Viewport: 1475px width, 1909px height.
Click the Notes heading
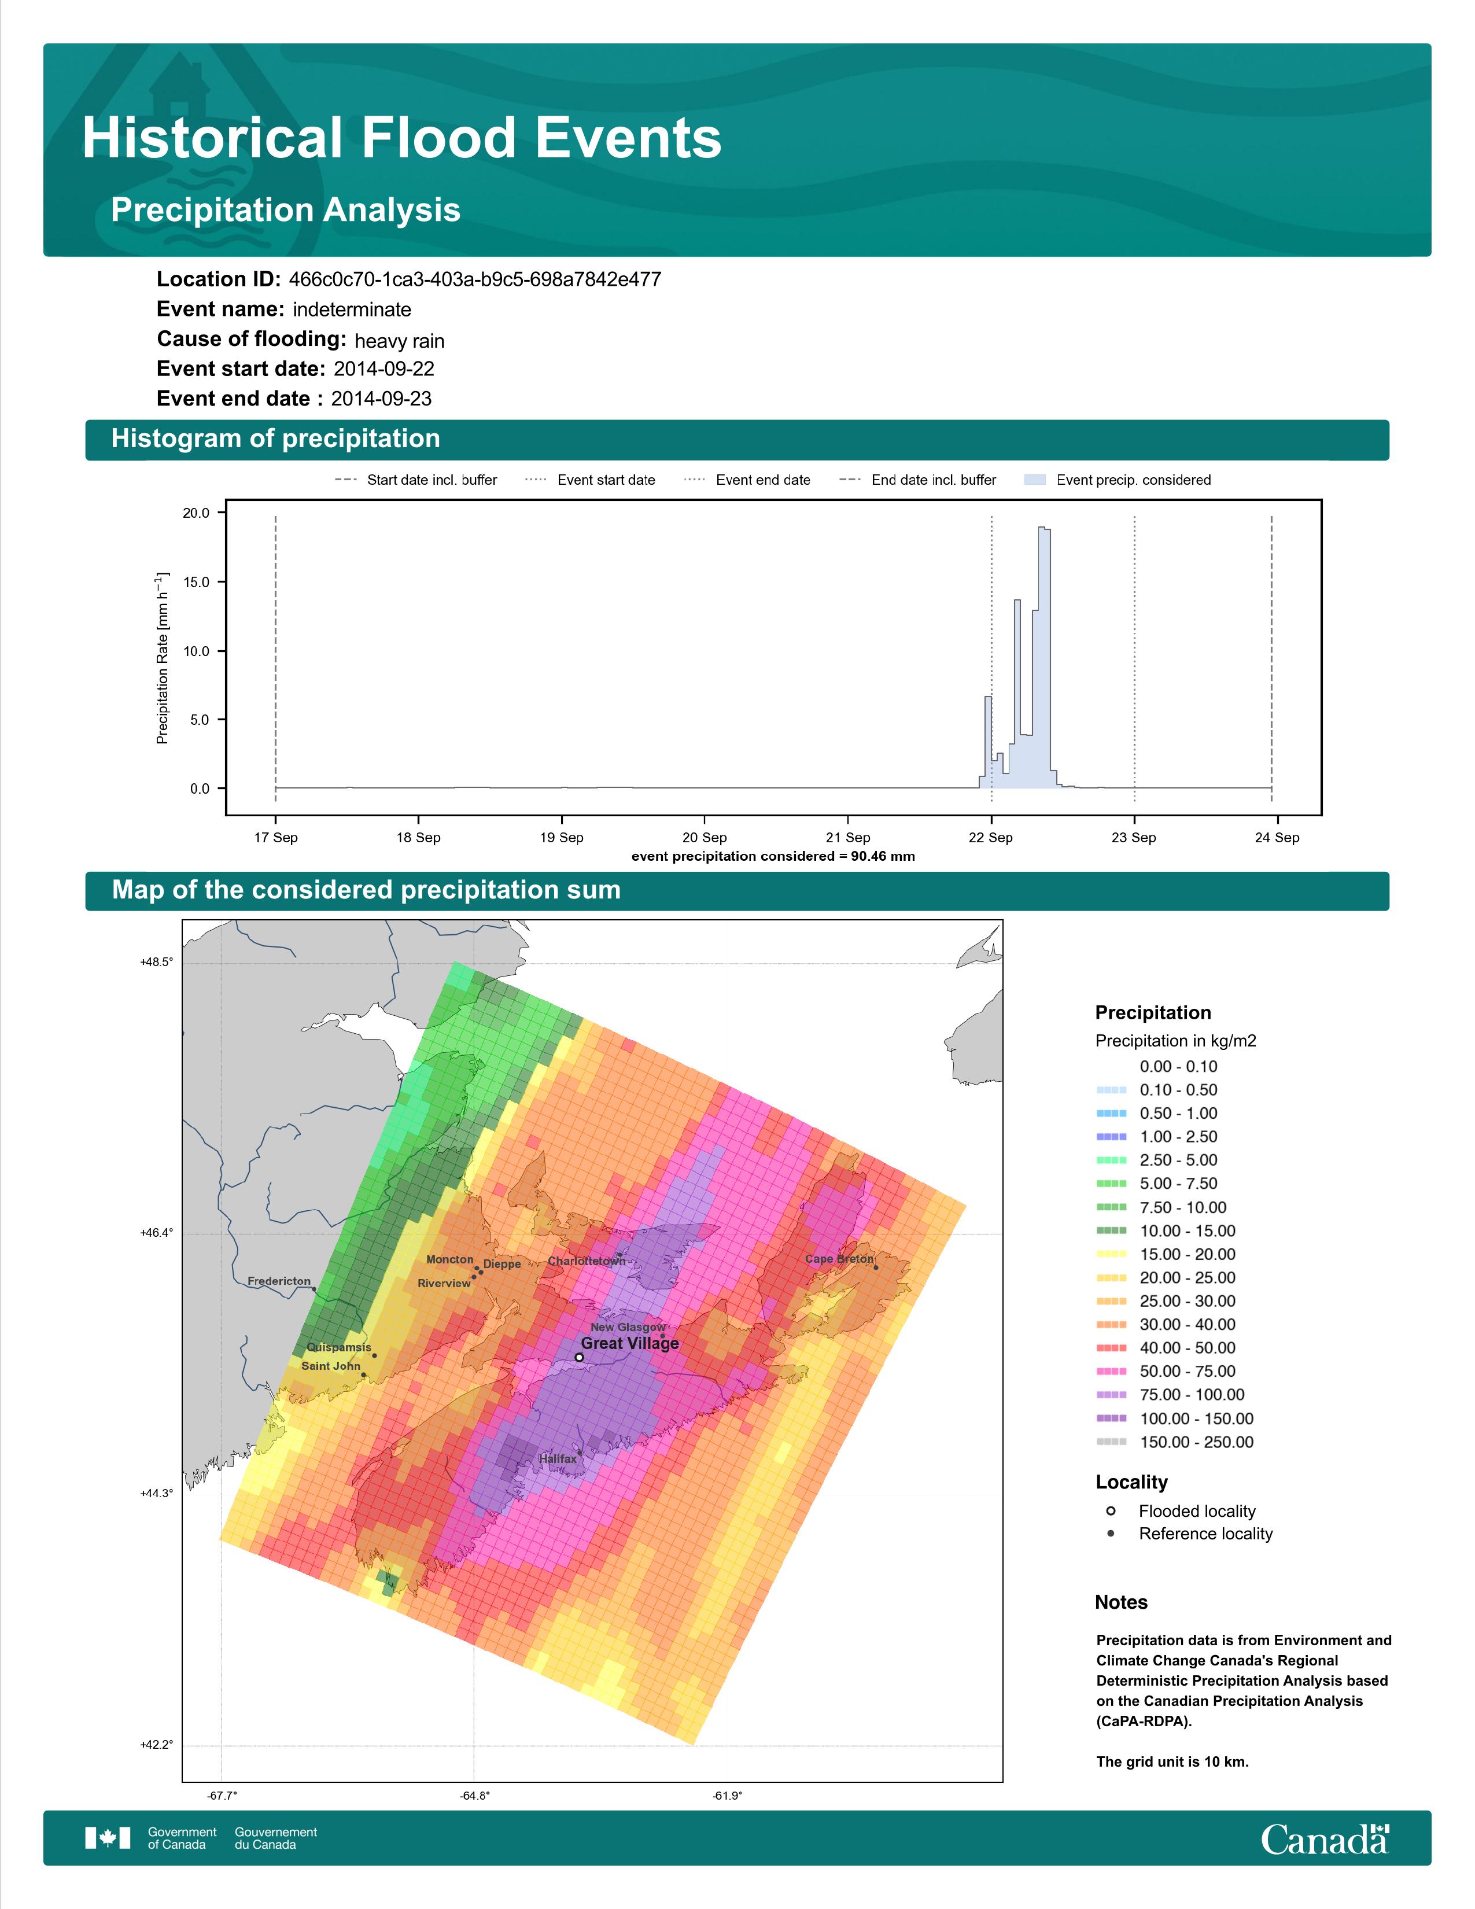tap(1121, 1602)
